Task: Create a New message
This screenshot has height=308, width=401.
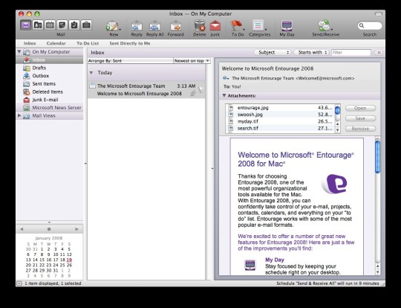Action: tap(113, 28)
